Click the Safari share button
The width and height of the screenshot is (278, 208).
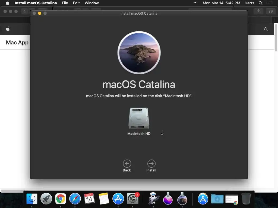tap(258, 11)
